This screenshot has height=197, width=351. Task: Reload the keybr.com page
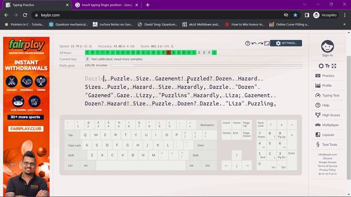(x=25, y=15)
